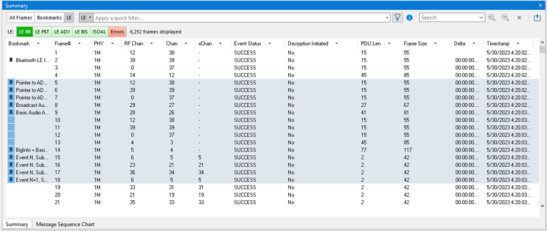This screenshot has height=231, width=547.
Task: Click the bookmark icon on frame 14
Action: tap(11, 150)
